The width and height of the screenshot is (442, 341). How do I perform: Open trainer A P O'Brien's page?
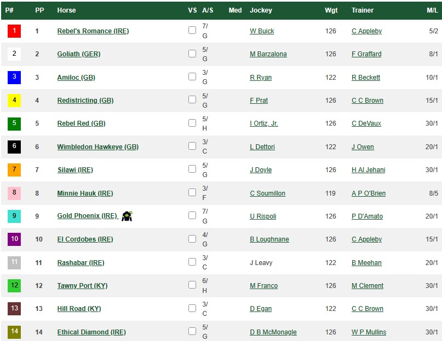click(368, 193)
